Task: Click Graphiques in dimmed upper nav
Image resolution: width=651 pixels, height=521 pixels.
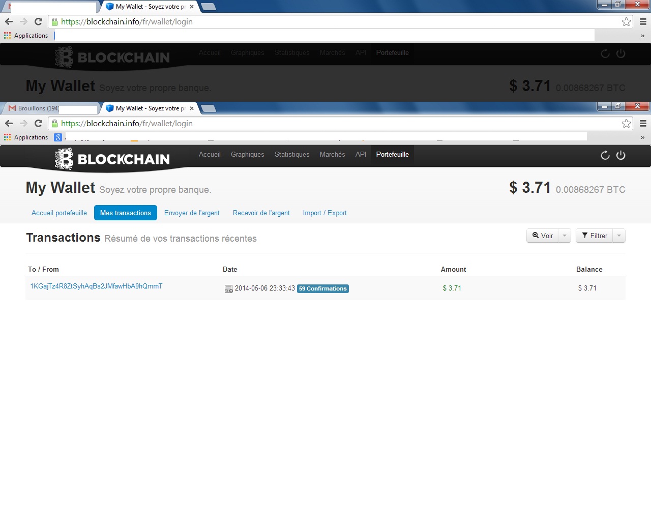Action: coord(248,52)
